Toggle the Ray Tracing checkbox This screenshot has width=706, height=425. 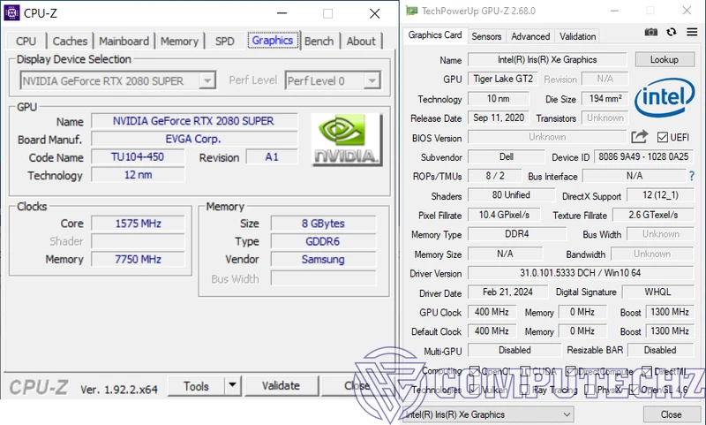point(524,390)
